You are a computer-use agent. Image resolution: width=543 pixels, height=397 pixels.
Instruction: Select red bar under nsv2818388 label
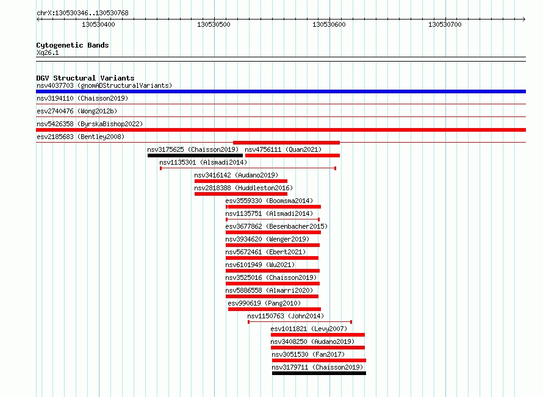coord(241,194)
